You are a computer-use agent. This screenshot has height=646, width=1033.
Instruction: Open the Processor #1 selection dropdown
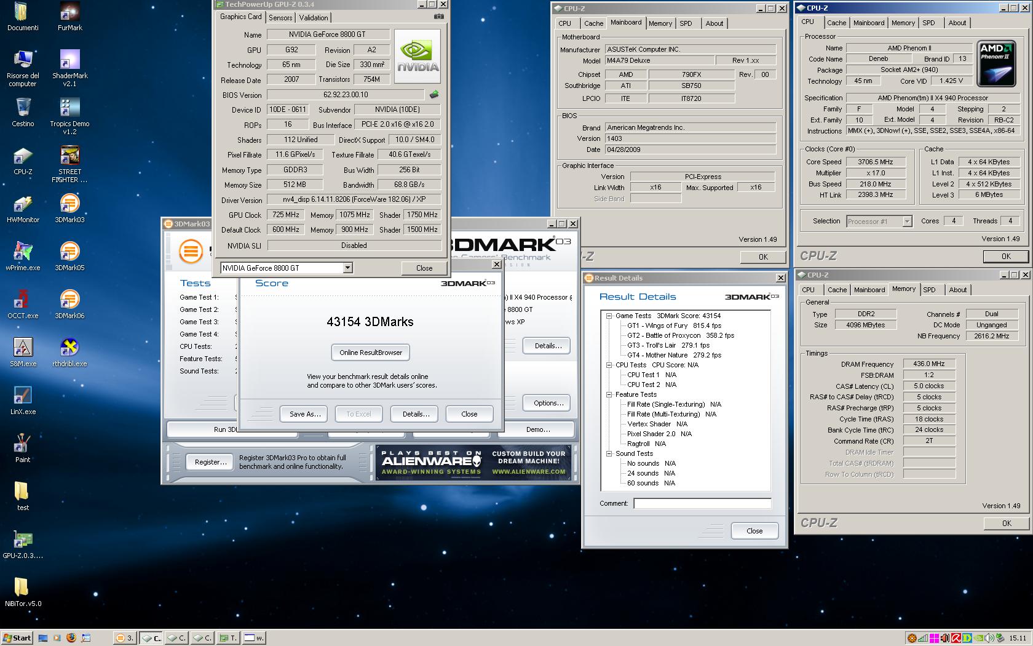[x=907, y=221]
